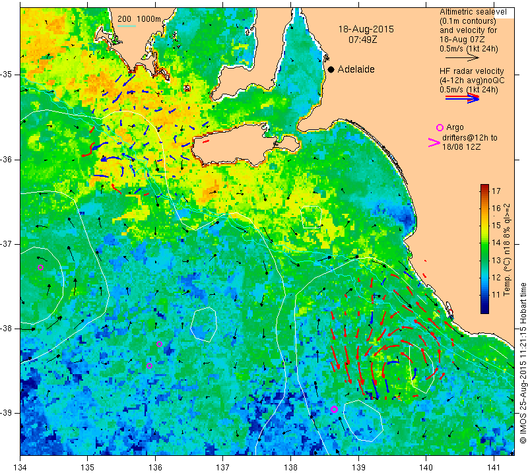Click the latitude axis label -37
This screenshot has width=528, height=475.
(7, 243)
